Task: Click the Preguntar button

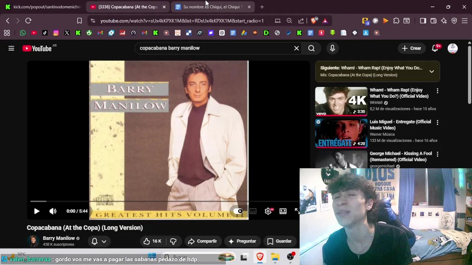Action: [x=242, y=241]
